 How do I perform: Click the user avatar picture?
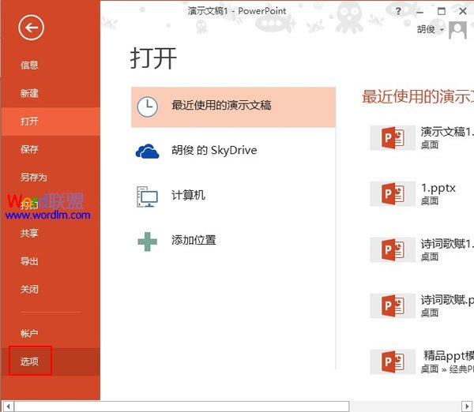pyautogui.click(x=457, y=30)
